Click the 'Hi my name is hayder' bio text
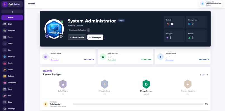Image resolution: width=225 pixels, height=111 pixels. 77,30
